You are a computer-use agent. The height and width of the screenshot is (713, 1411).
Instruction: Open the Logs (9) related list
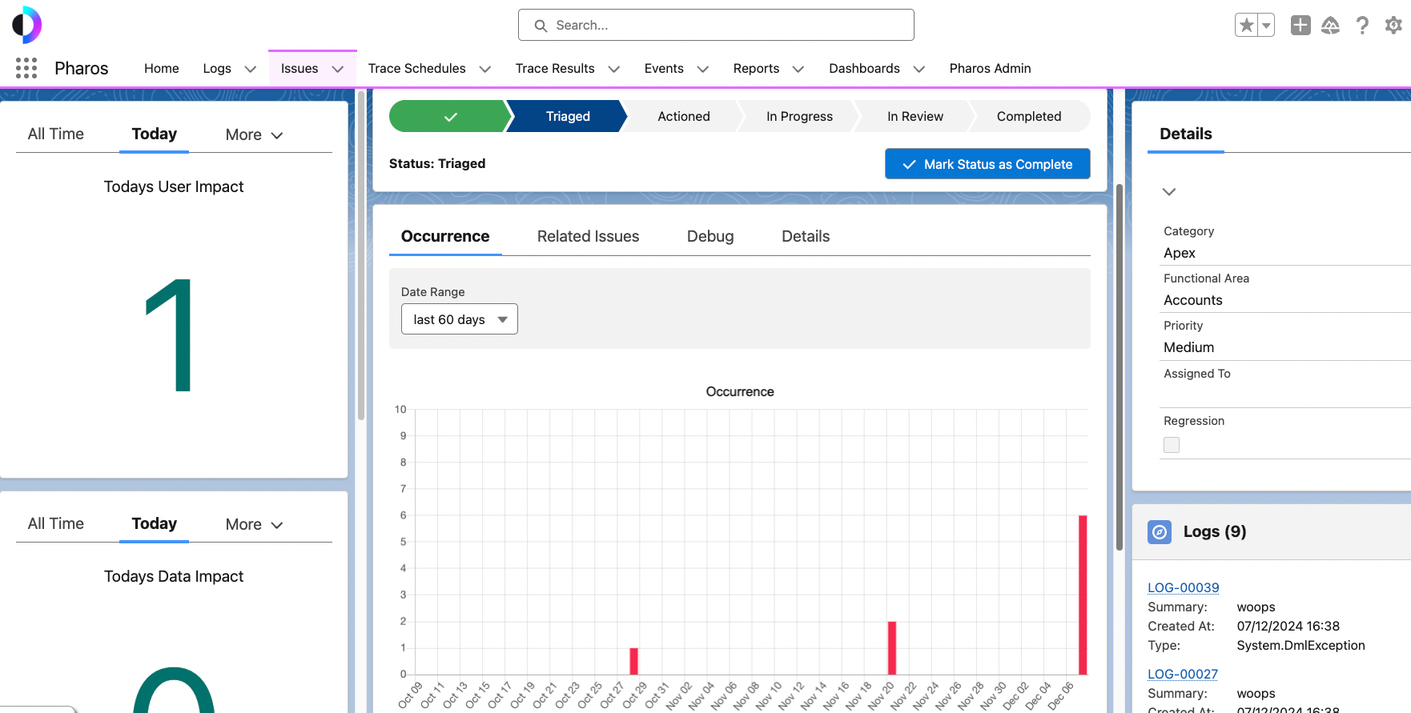(1215, 532)
